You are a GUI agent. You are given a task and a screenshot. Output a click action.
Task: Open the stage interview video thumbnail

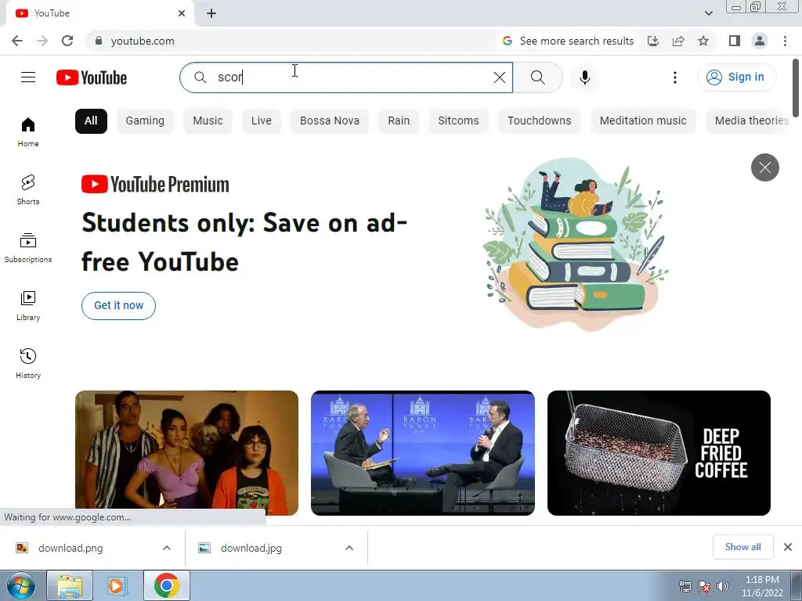coord(422,453)
